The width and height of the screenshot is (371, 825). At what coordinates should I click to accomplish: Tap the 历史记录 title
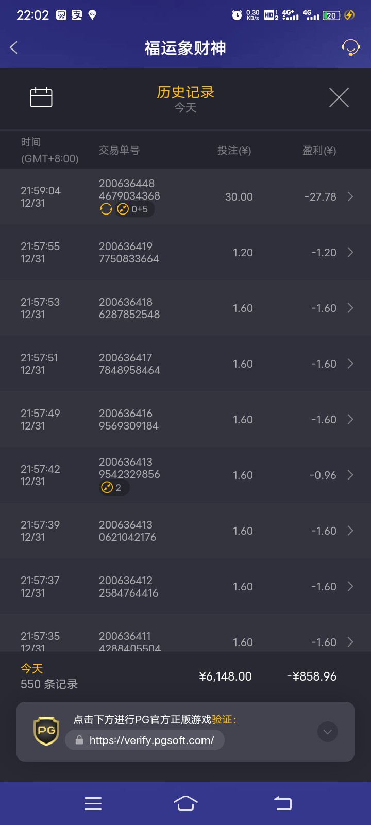point(185,92)
